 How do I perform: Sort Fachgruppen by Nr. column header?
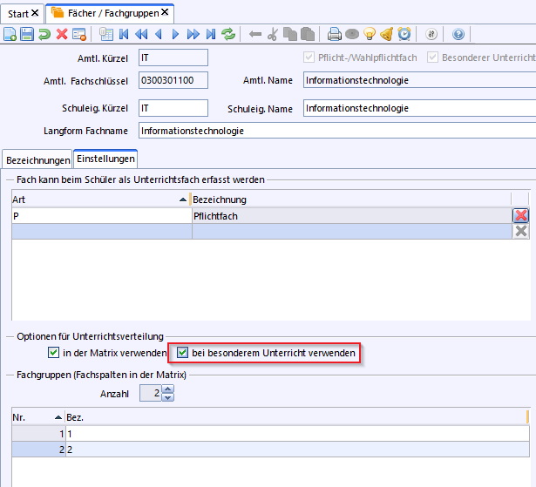[38, 417]
